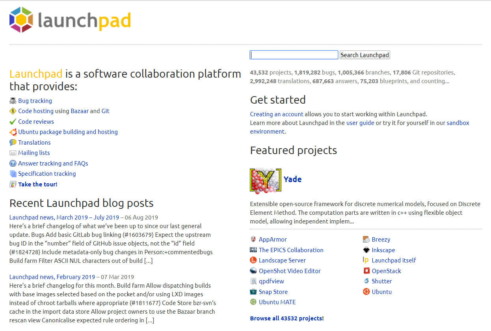Screen dimensions: 491x331
Task: Open Launchpad news March 2019 – July 2019 post
Action: pyautogui.click(x=64, y=218)
